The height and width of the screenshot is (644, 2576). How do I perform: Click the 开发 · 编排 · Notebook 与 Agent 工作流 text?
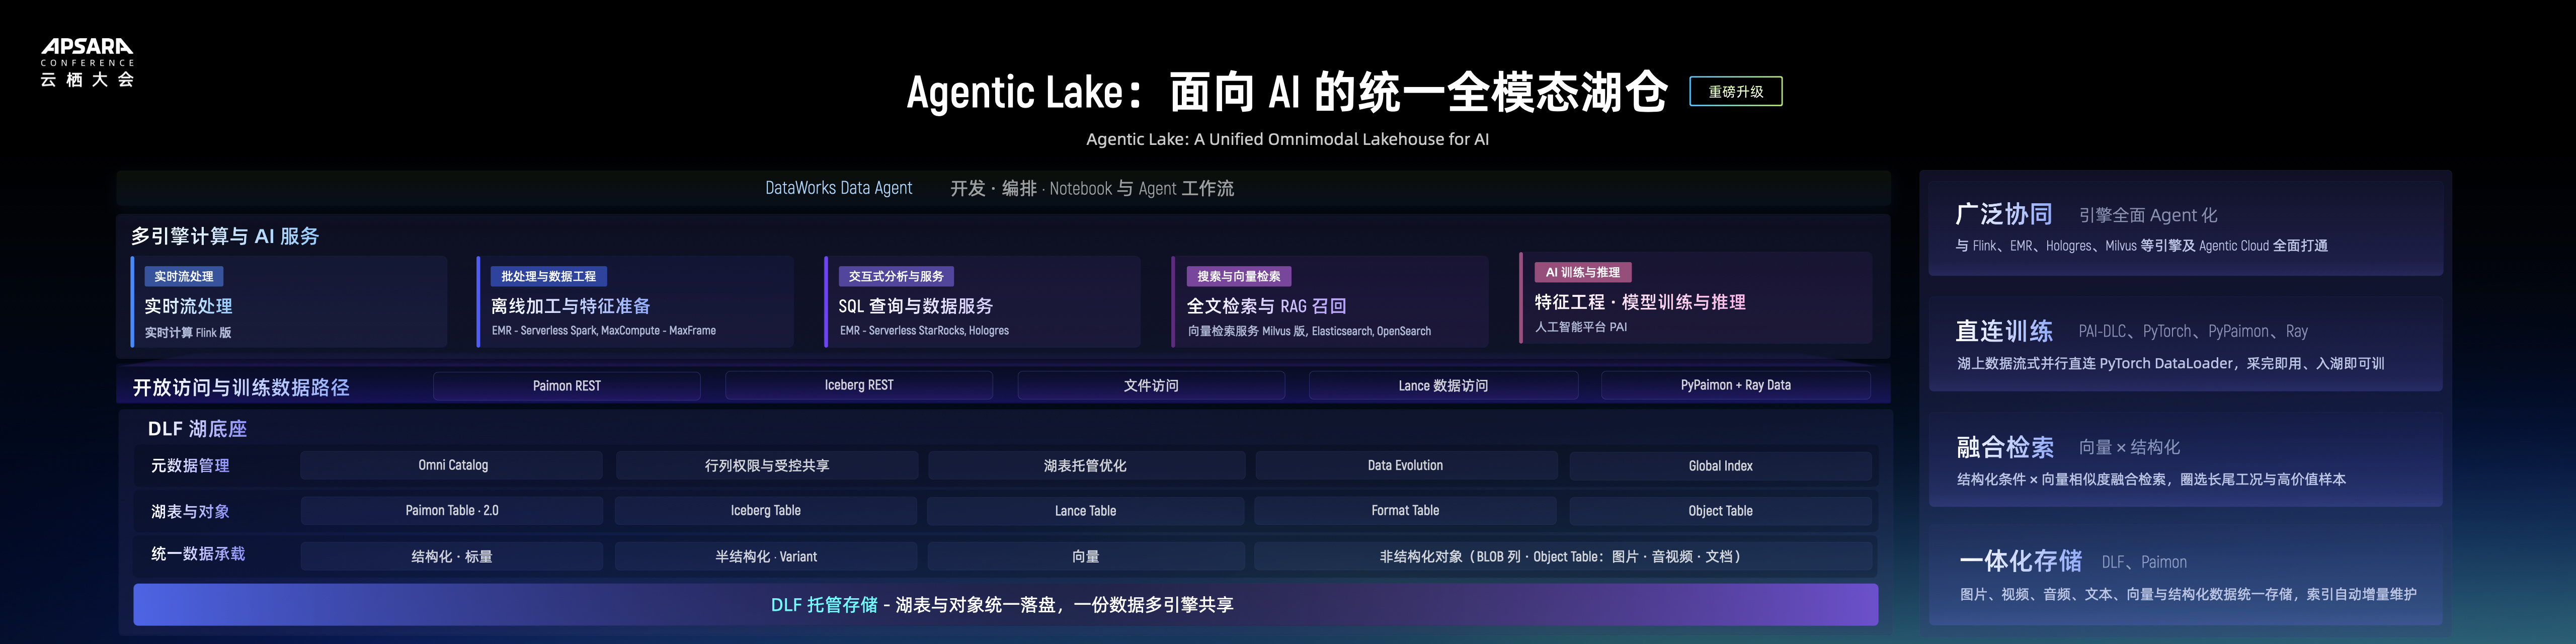click(1092, 188)
